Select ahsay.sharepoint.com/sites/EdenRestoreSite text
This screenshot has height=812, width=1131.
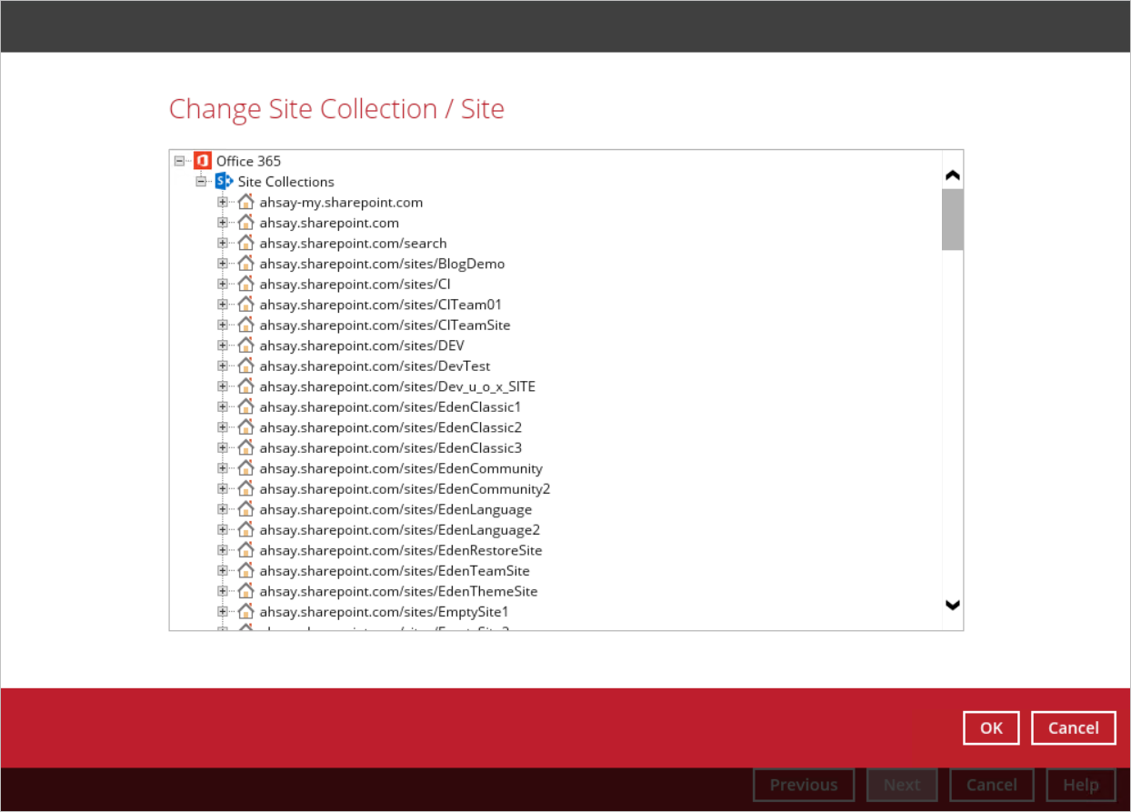point(401,550)
